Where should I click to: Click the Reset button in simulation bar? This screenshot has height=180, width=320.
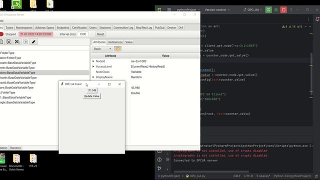[x=100, y=34]
